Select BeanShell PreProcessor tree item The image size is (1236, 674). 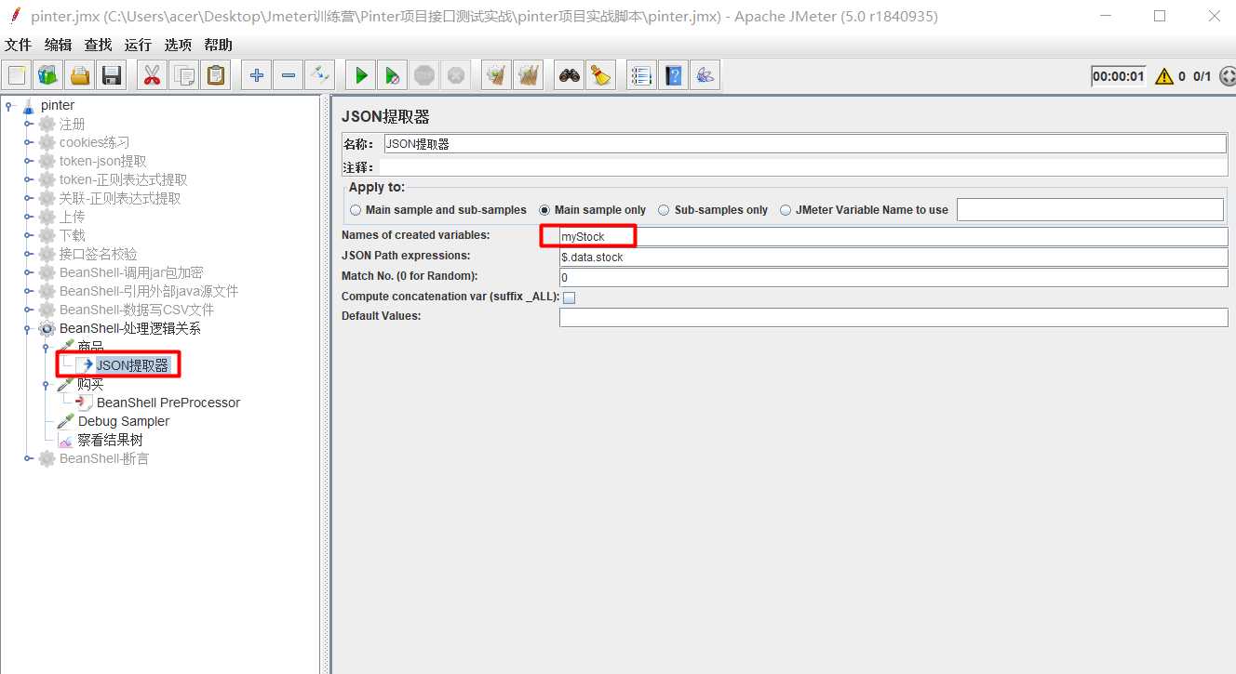168,403
